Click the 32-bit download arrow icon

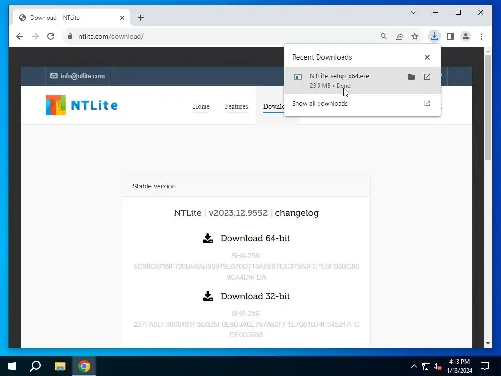click(207, 296)
